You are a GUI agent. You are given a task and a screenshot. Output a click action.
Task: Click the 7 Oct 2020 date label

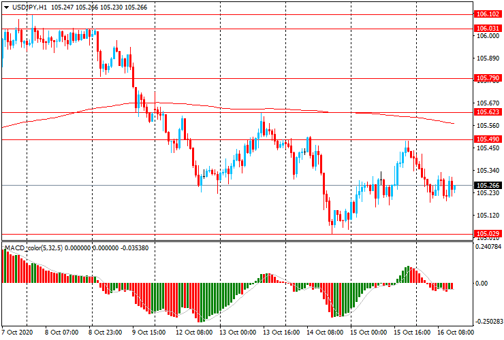pos(16,332)
